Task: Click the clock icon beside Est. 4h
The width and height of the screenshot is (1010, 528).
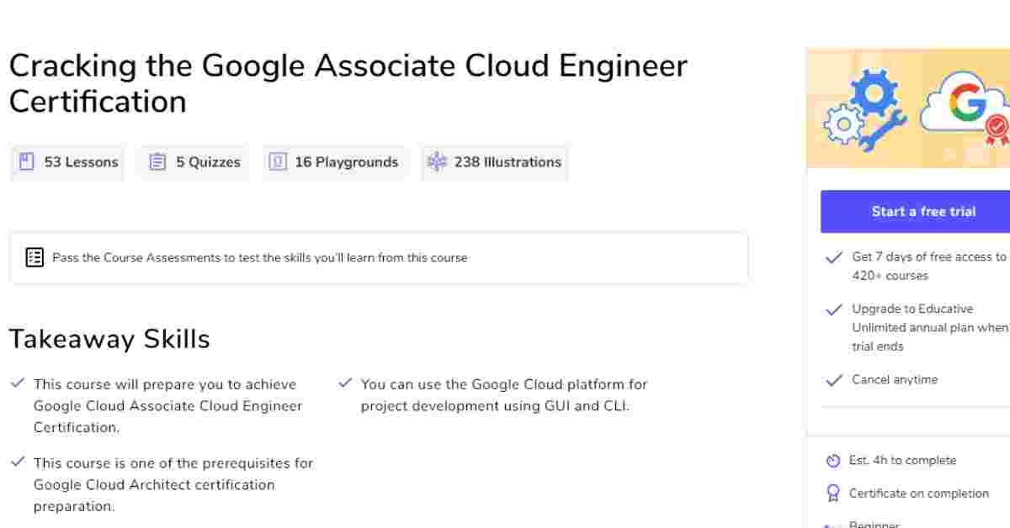Action: pos(833,461)
